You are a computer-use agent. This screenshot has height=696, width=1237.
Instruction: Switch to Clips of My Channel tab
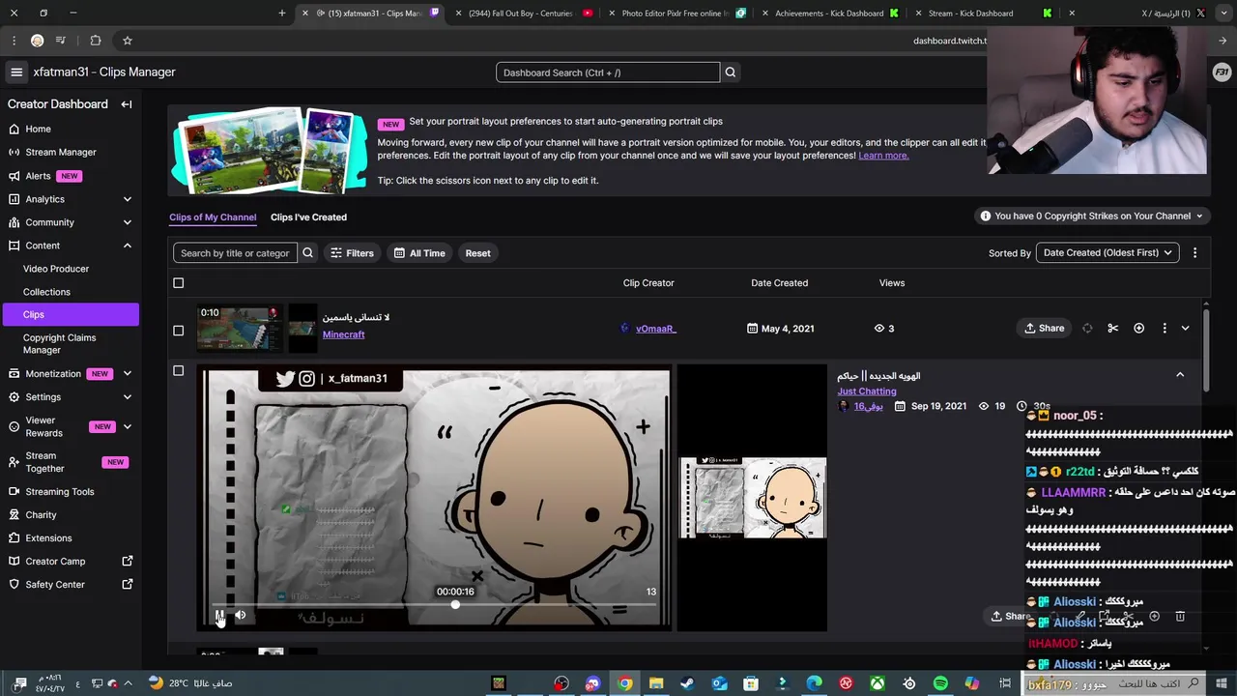pyautogui.click(x=213, y=217)
